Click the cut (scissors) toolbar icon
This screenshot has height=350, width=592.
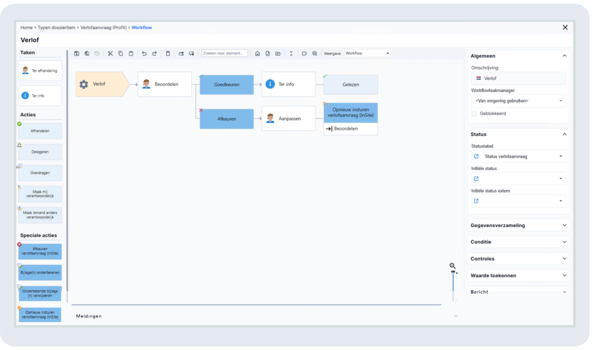[110, 53]
